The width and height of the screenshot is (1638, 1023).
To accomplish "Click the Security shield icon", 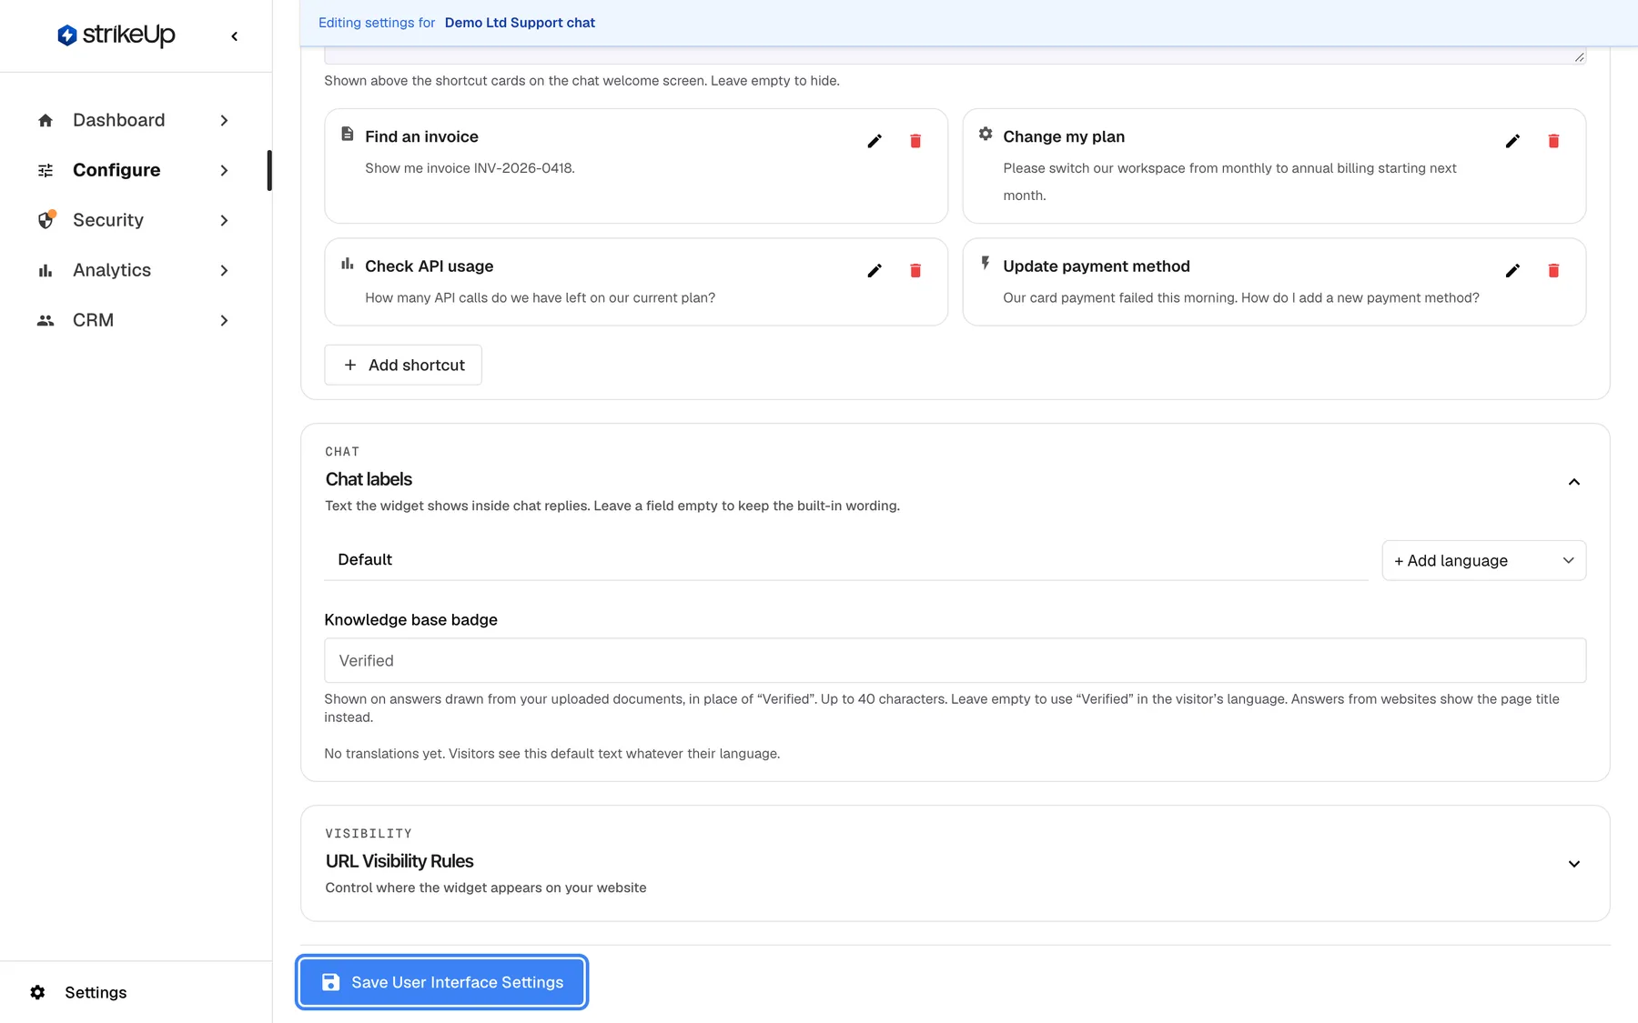I will 45,220.
